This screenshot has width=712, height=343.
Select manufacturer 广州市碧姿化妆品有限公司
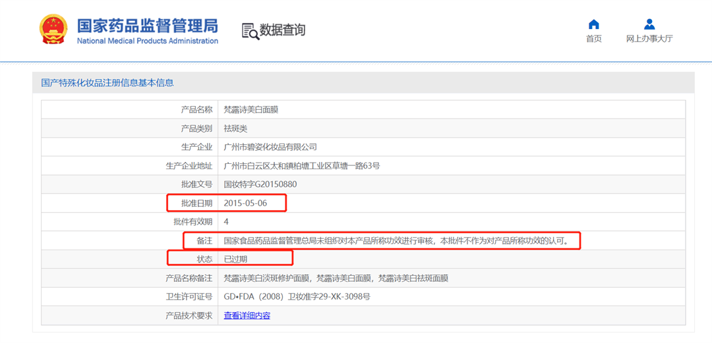pyautogui.click(x=270, y=147)
